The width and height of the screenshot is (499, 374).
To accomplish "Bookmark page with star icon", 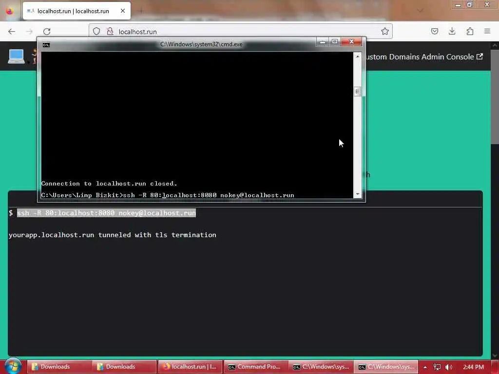I will (x=385, y=31).
